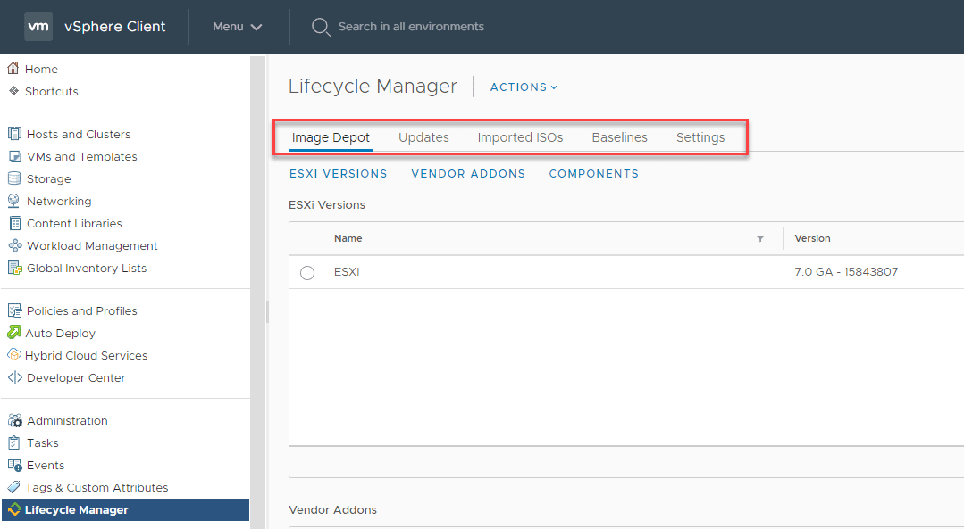Select the ESXi radio button

pos(307,273)
